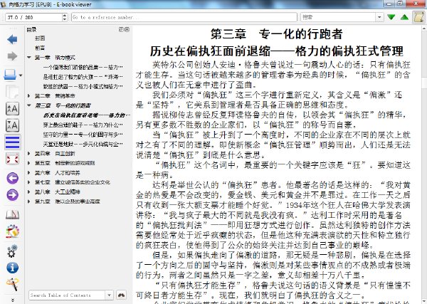
Task: Close the 目录 panel with its X icon
Action: point(127,29)
